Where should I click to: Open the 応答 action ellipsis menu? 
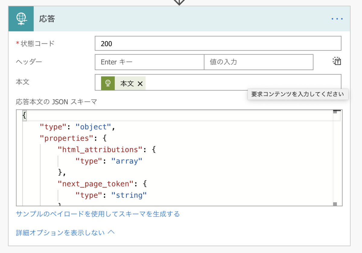point(337,19)
